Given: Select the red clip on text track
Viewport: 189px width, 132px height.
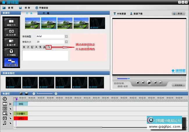Looking at the screenshot, I should point(21,118).
